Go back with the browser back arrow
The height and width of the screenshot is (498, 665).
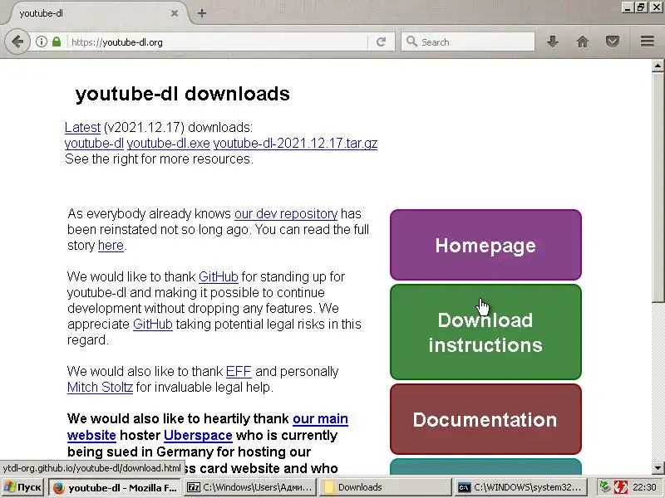pyautogui.click(x=17, y=42)
